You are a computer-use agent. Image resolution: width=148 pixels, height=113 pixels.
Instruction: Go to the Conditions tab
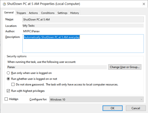click(x=48, y=13)
